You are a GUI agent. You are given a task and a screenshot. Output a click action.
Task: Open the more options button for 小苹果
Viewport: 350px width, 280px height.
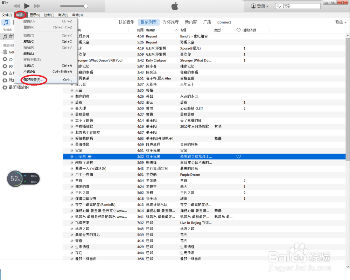(90, 156)
